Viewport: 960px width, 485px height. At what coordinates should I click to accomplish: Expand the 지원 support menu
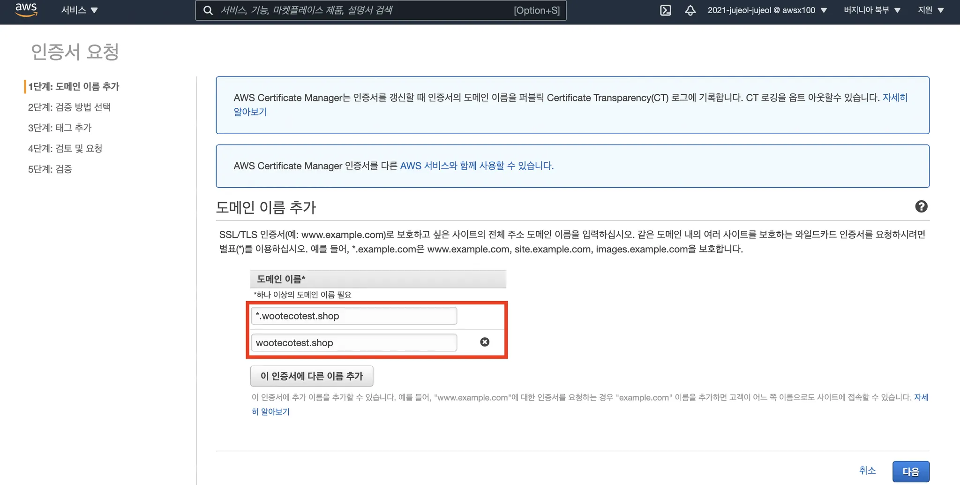click(x=930, y=10)
